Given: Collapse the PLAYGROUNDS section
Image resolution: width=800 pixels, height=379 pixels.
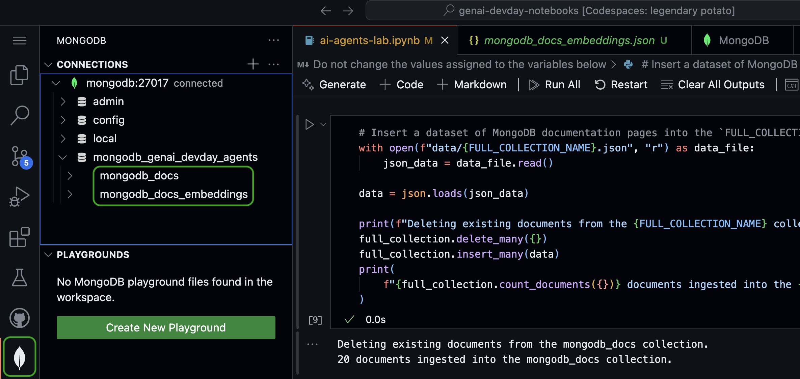Looking at the screenshot, I should [48, 255].
